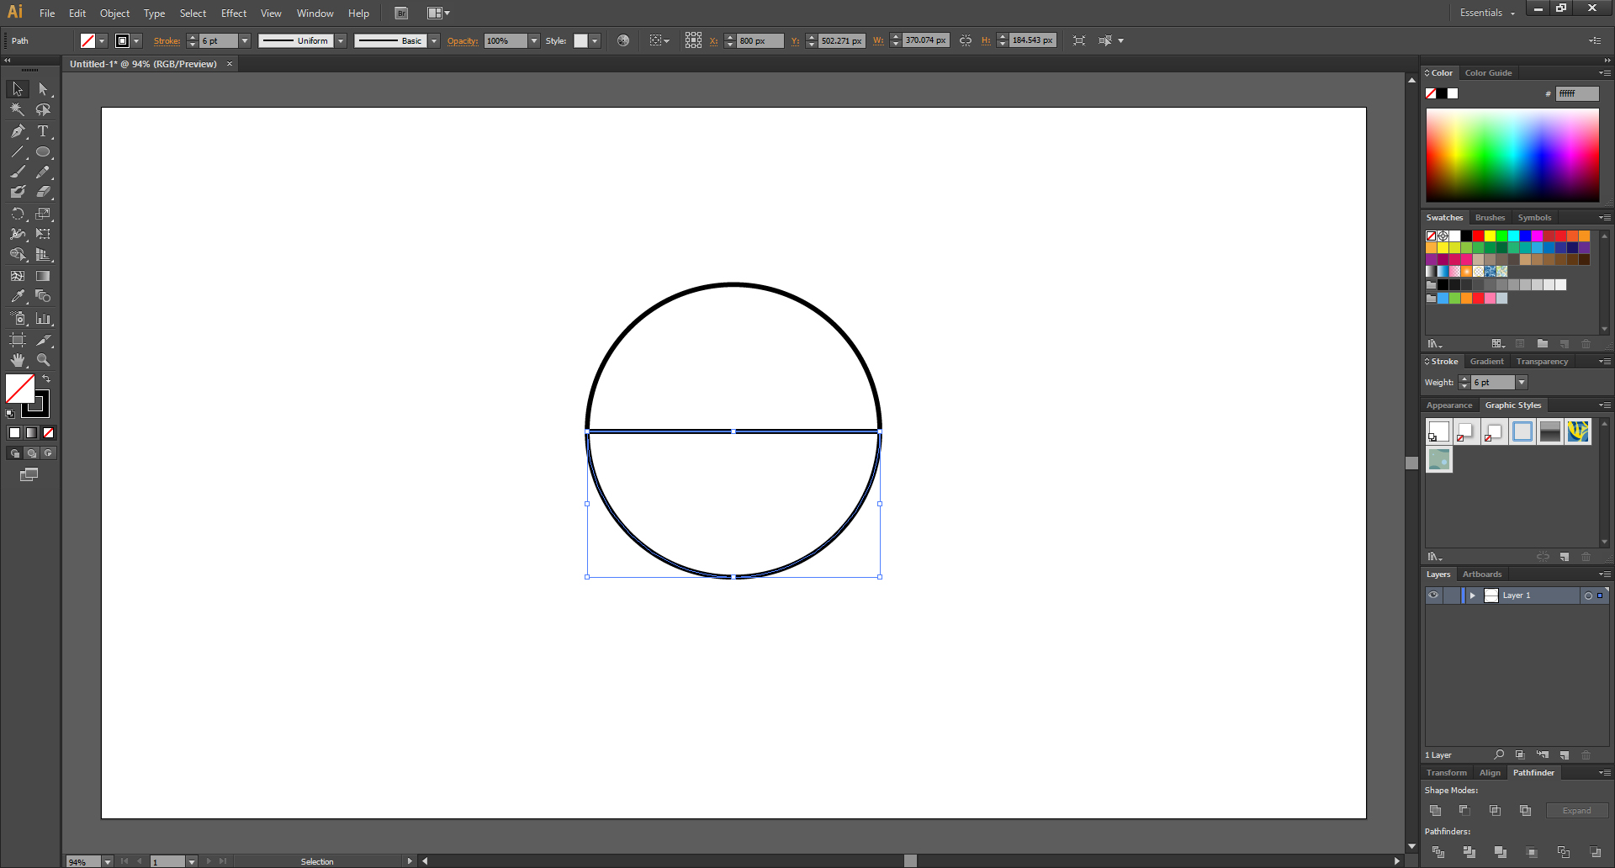Viewport: 1615px width, 868px height.
Task: Open the Basic brush definition dropdown
Action: pyautogui.click(x=434, y=40)
